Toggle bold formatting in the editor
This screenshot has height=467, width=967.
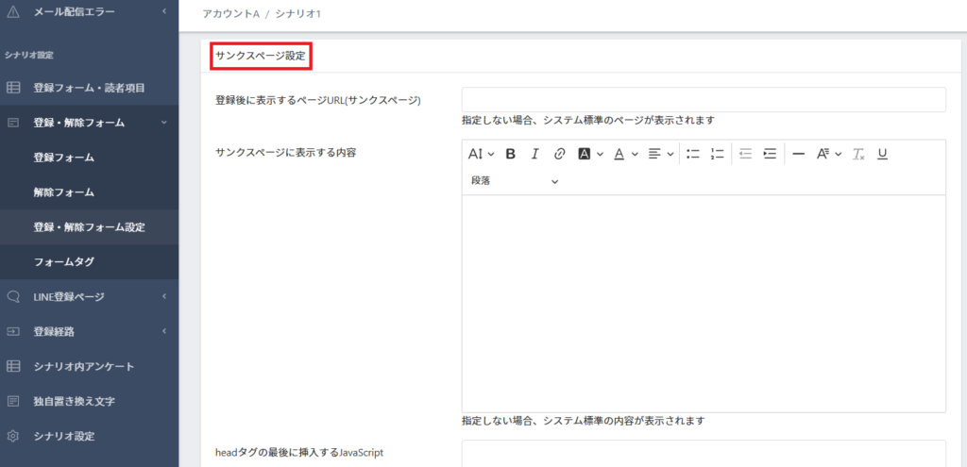click(x=511, y=154)
